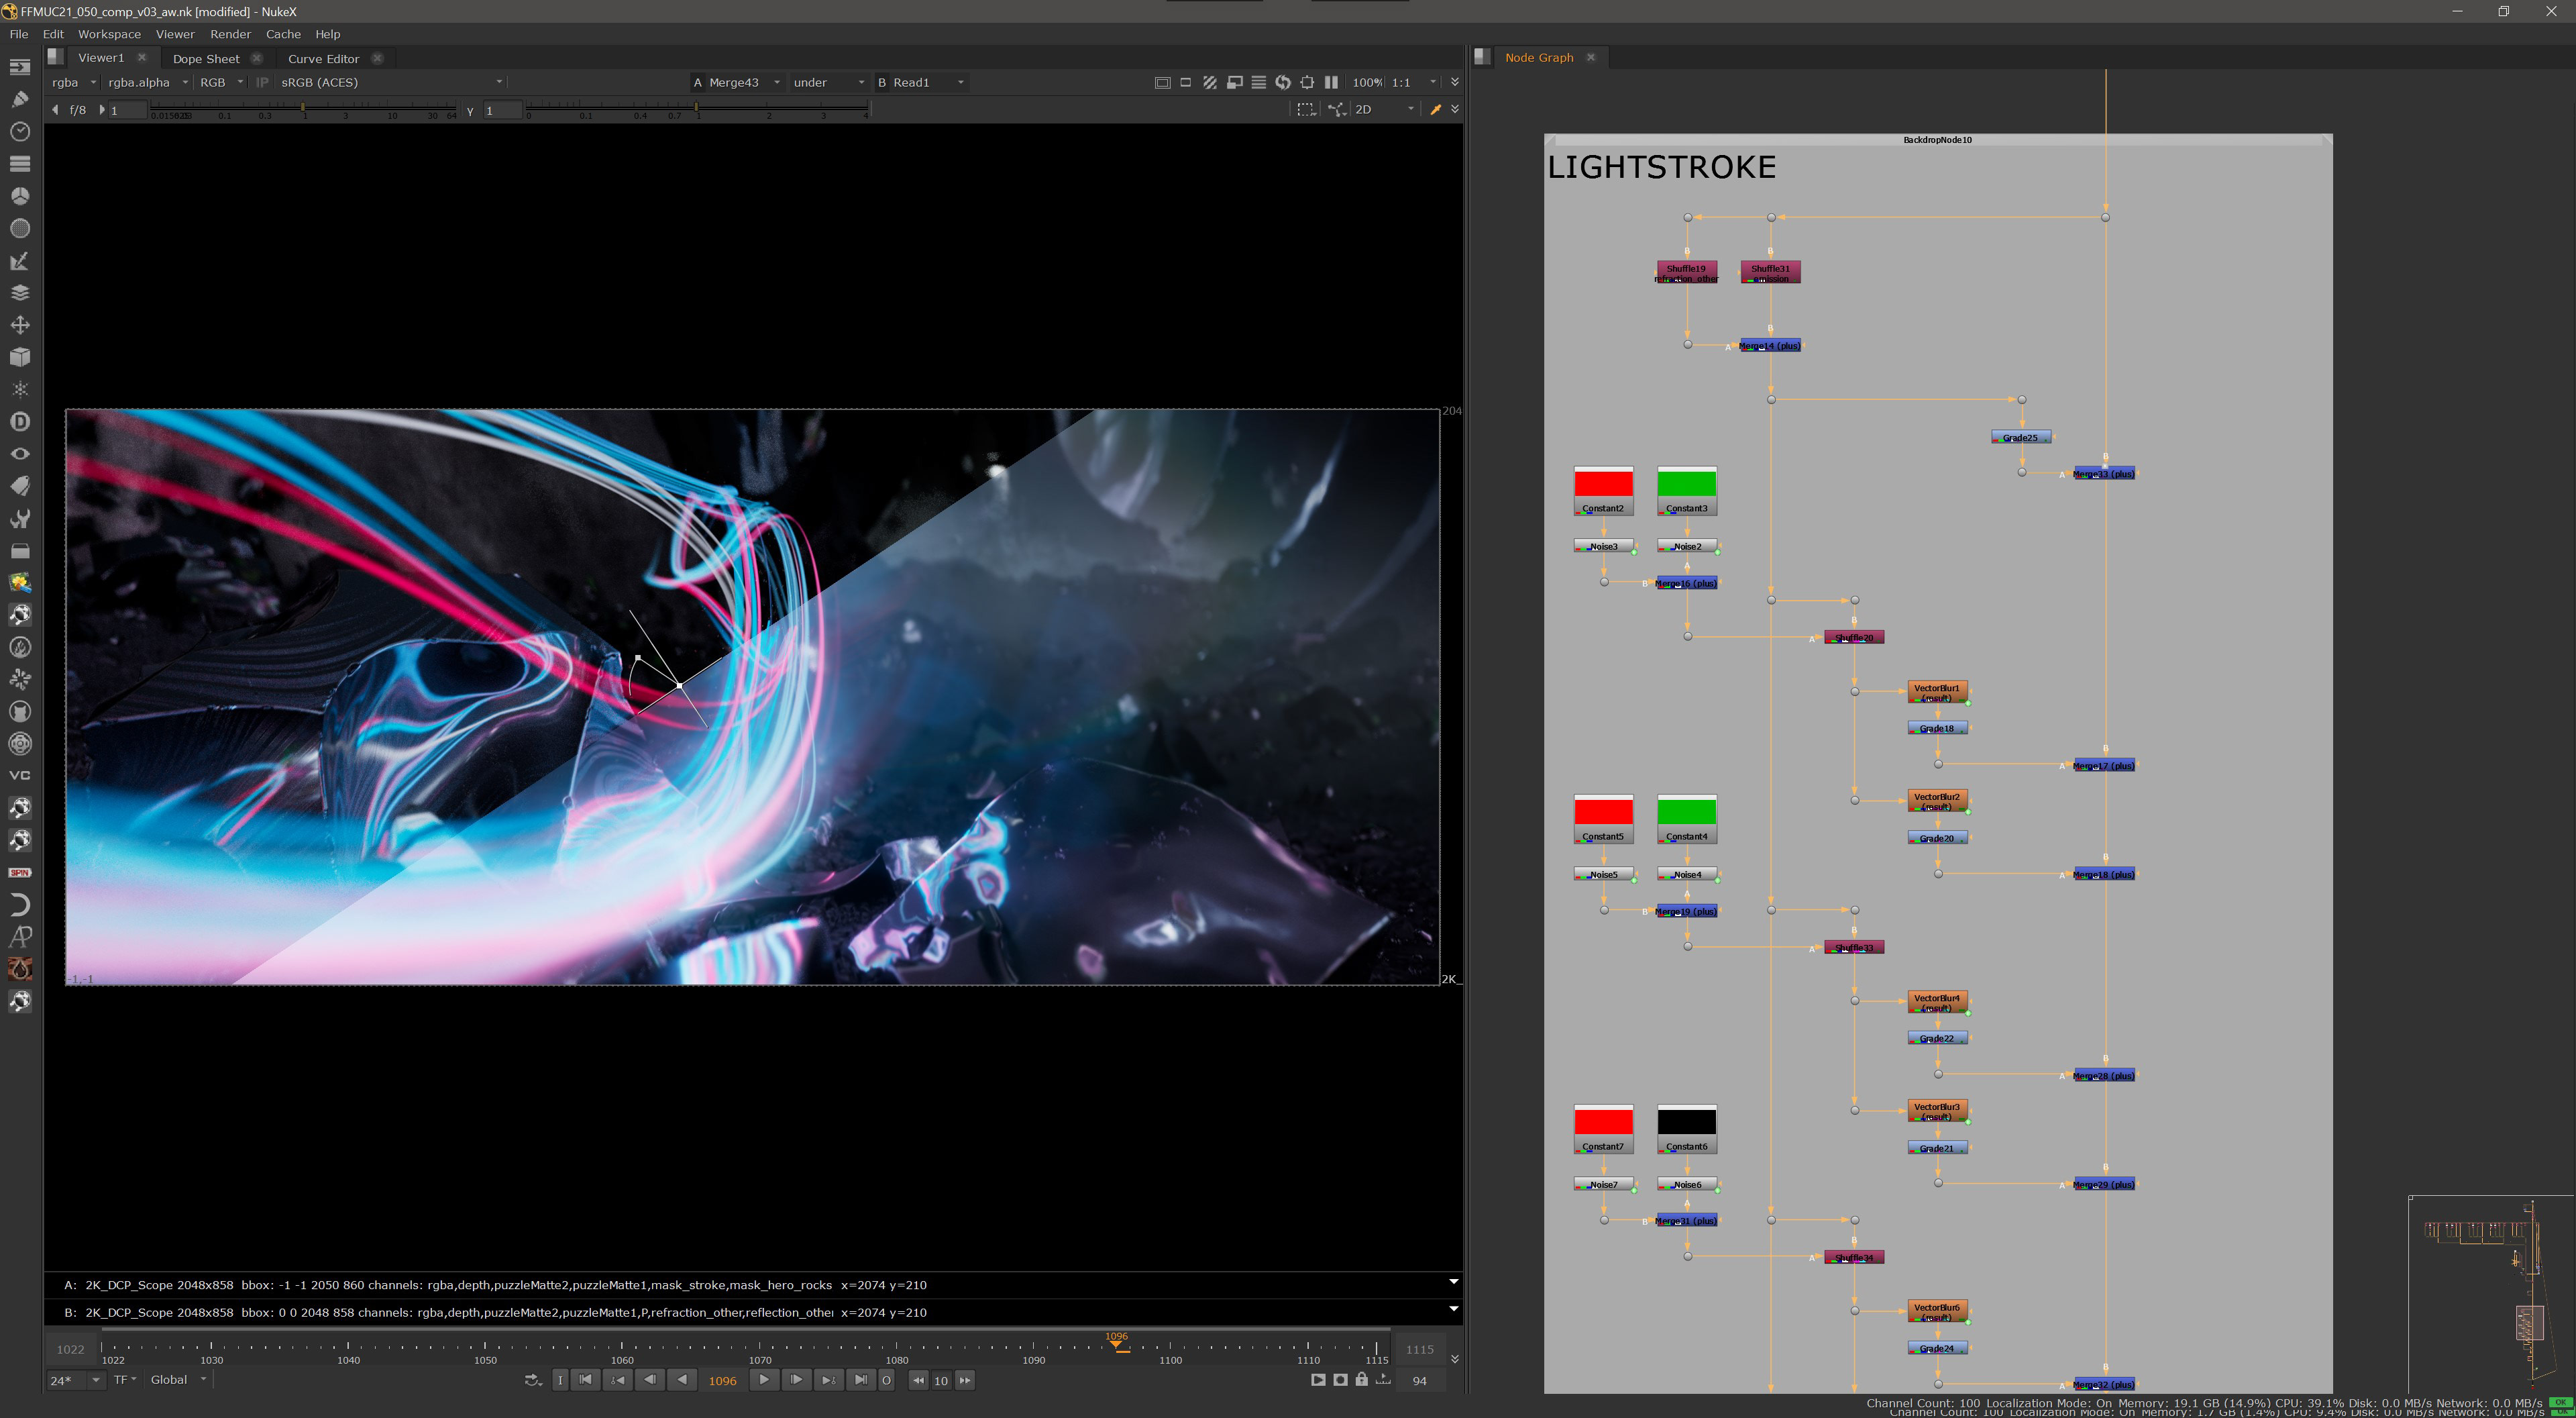Open the Draw nodes toolbar icon
The height and width of the screenshot is (1418, 2576).
19,99
